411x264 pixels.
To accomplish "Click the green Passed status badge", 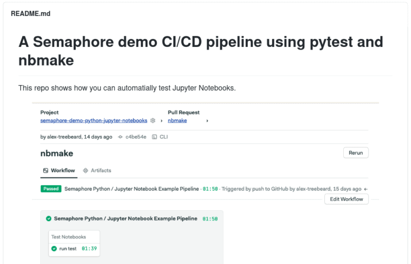I will pos(51,188).
